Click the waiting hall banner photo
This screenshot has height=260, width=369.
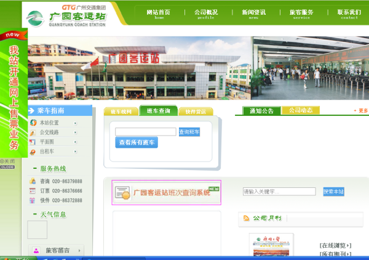(310, 68)
